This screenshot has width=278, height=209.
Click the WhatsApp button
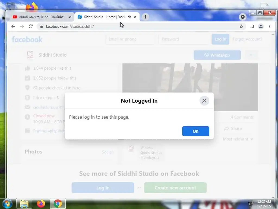(x=217, y=55)
